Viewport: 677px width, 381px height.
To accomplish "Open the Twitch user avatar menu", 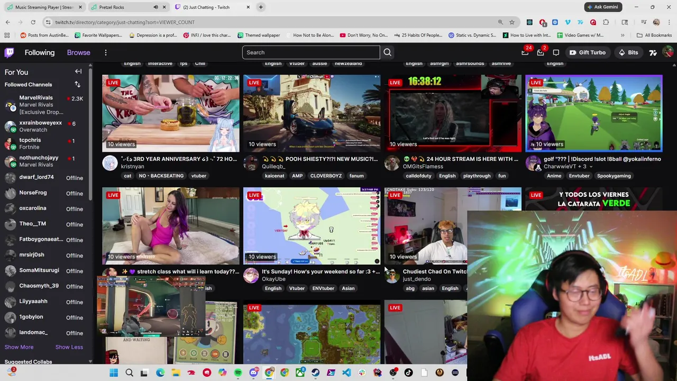I will pos(667,52).
